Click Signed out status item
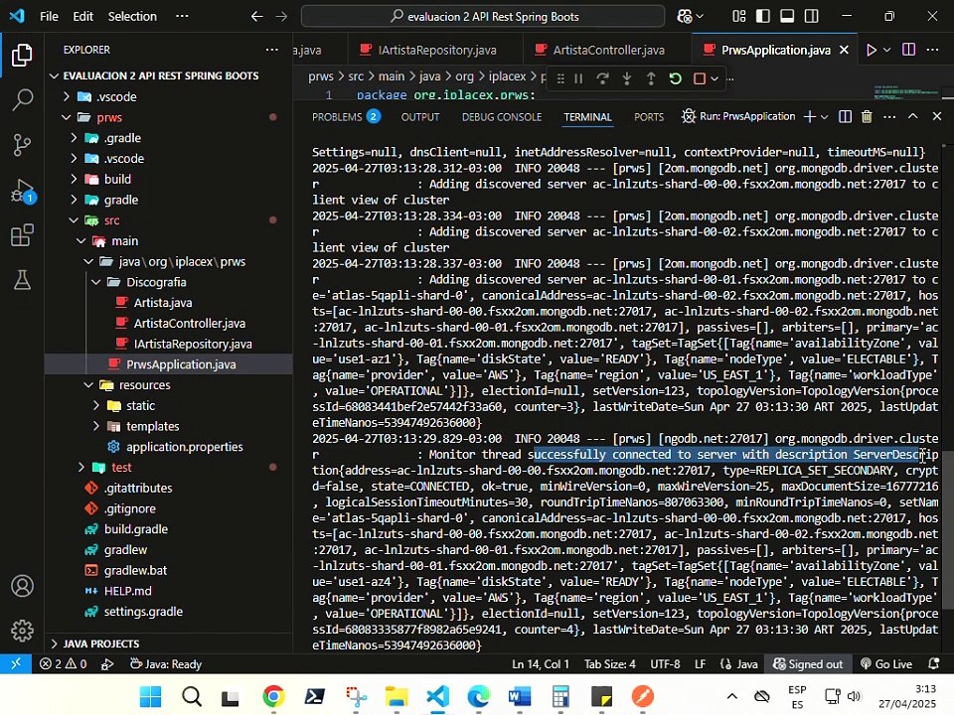 [807, 664]
